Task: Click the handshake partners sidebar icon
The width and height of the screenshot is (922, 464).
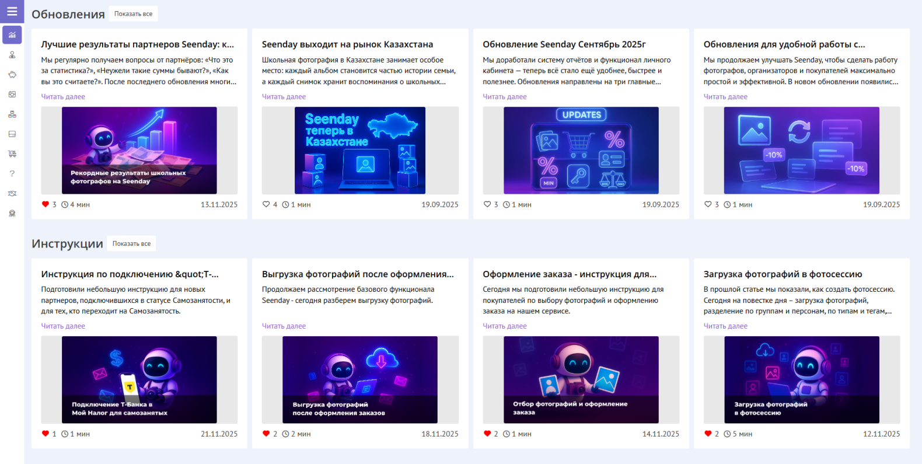Action: [12, 193]
